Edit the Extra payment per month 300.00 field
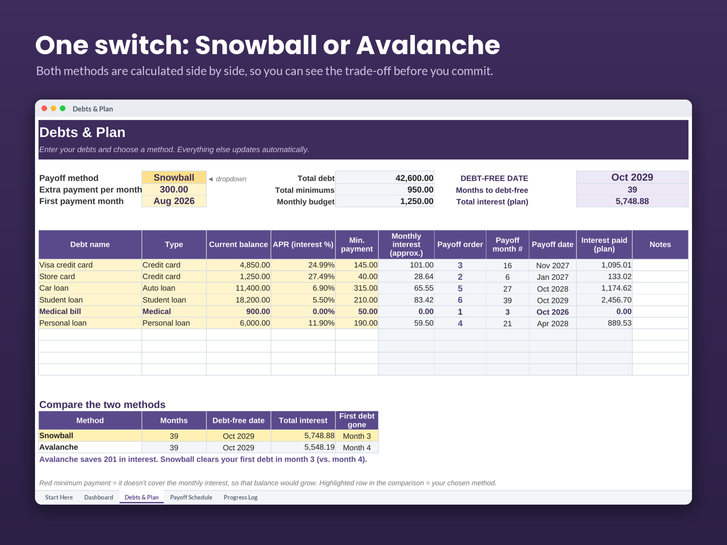 point(174,190)
